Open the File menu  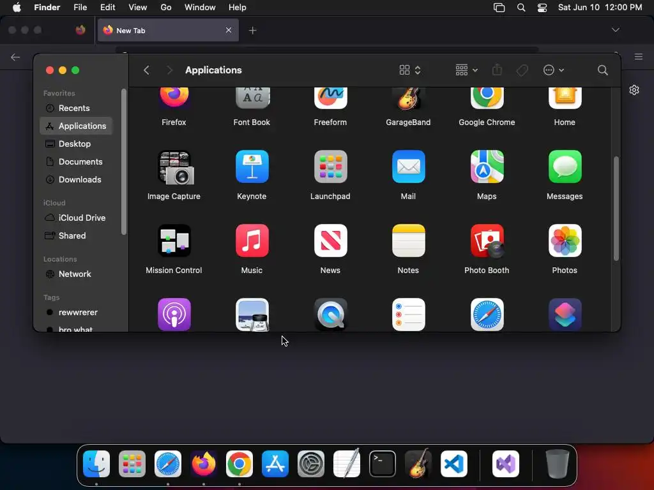(80, 8)
